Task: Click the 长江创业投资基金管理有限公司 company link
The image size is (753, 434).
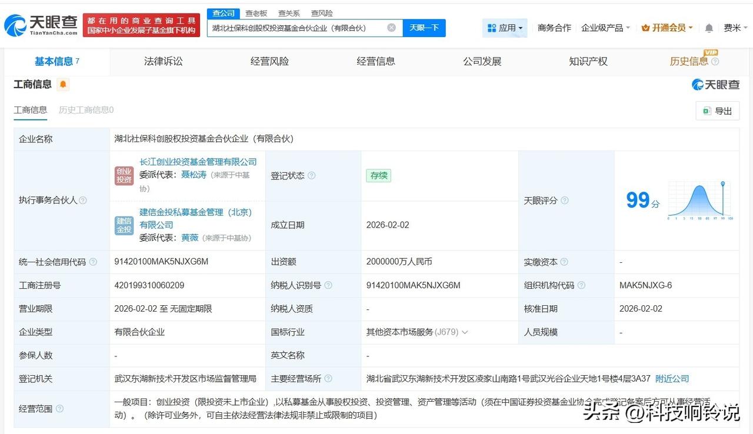Action: (198, 162)
